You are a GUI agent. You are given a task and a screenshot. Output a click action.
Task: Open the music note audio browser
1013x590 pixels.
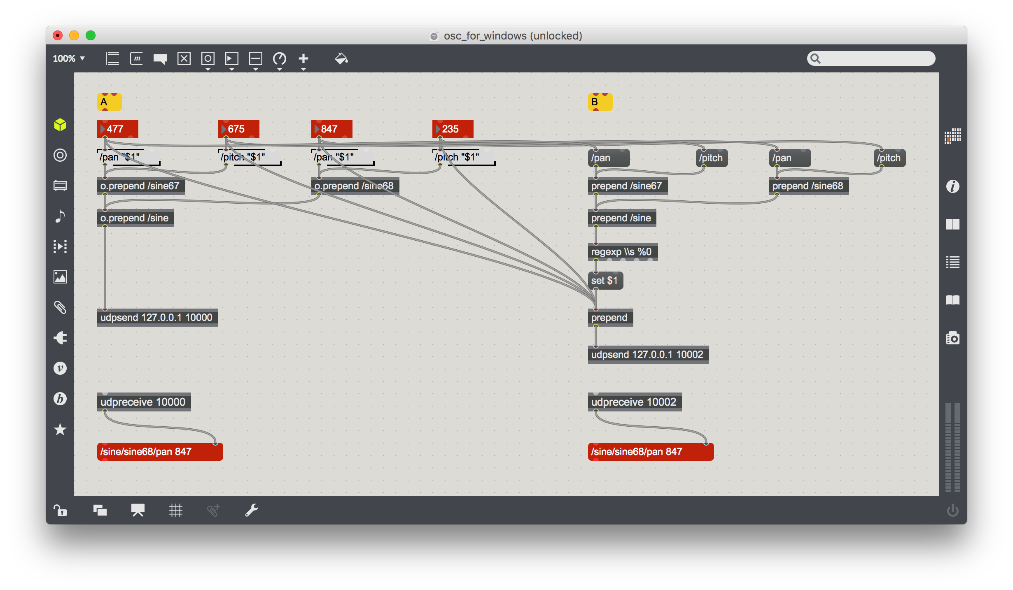coord(60,216)
